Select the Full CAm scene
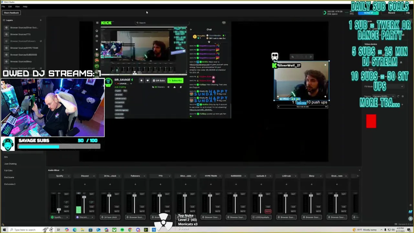The height and width of the screenshot is (233, 414). (x=8, y=171)
